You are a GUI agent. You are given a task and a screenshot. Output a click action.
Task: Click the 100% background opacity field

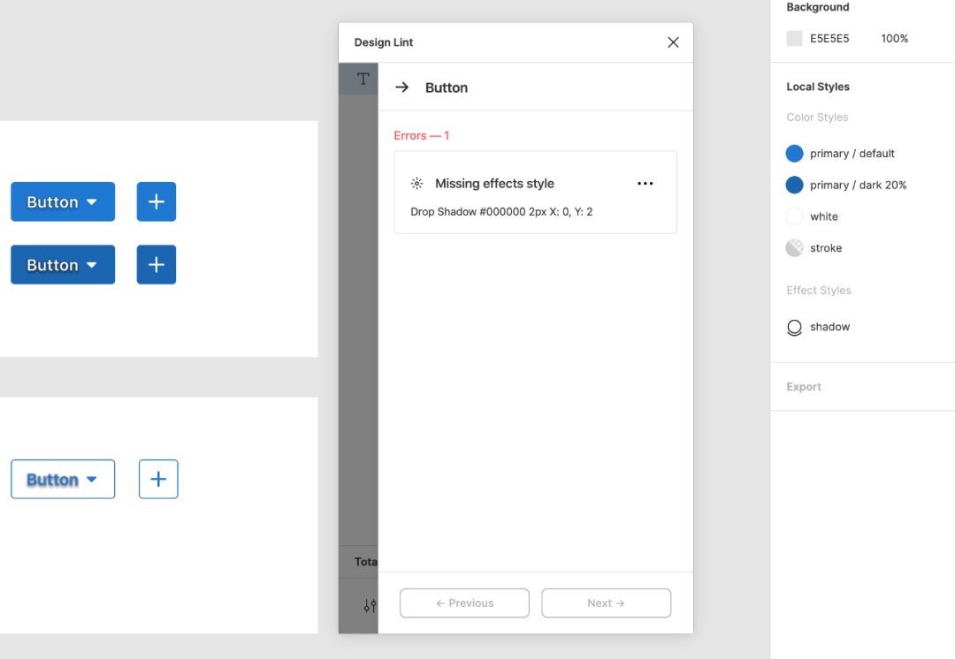pyautogui.click(x=894, y=38)
